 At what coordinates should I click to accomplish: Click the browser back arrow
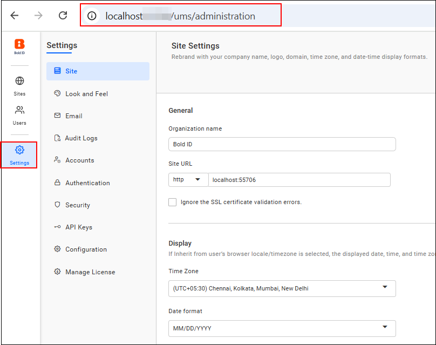(15, 15)
